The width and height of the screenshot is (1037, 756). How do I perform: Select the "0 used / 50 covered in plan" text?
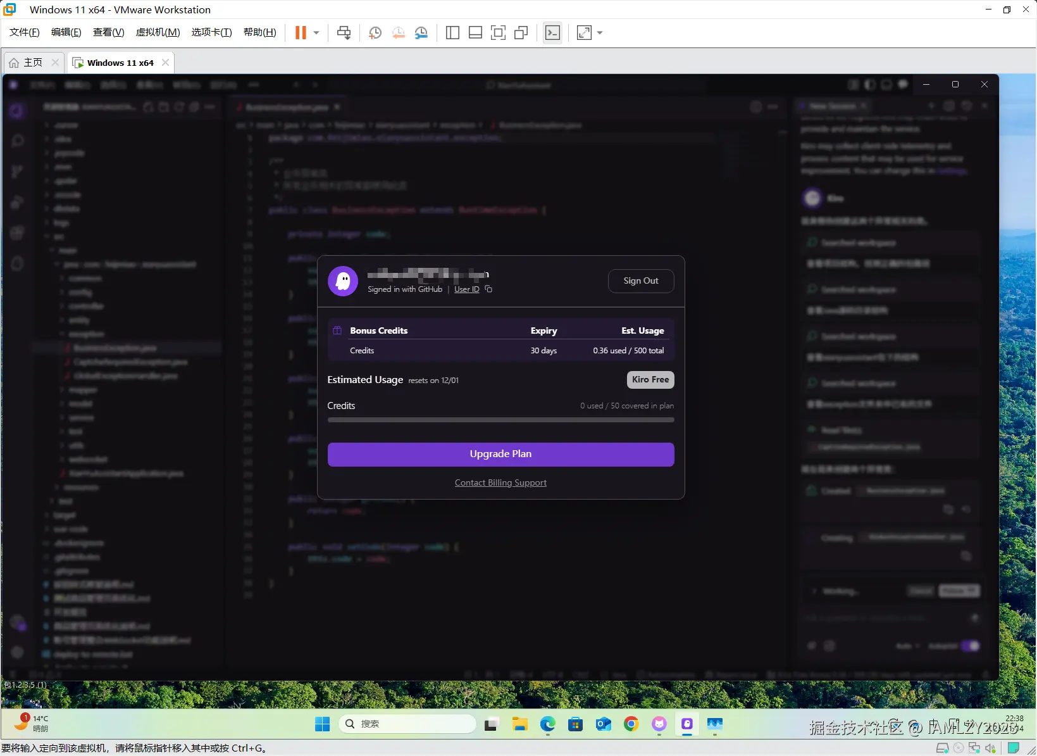(627, 406)
